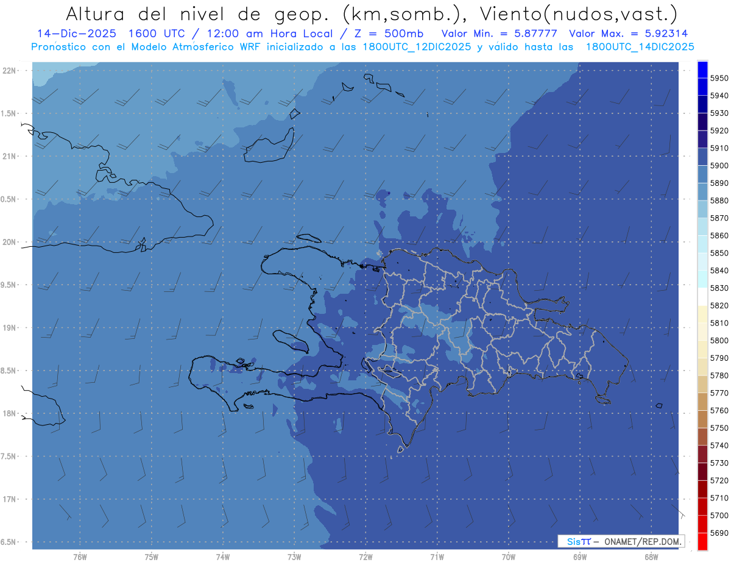This screenshot has width=731, height=565.
Task: Click legend value 5920
Action: (x=719, y=130)
